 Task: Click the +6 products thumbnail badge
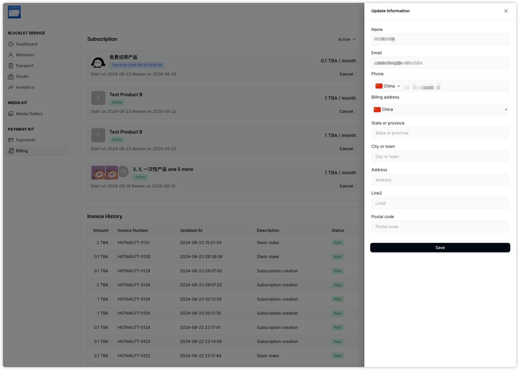[x=123, y=171]
